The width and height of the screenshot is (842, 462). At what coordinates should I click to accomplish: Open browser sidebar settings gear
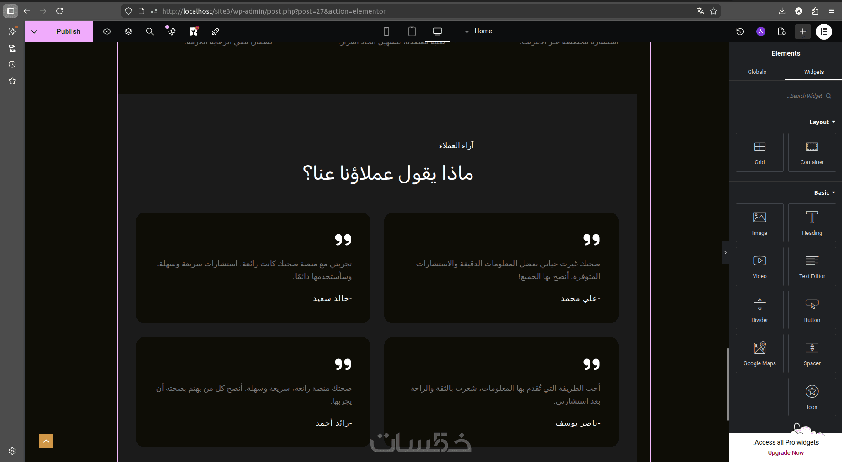pos(12,451)
